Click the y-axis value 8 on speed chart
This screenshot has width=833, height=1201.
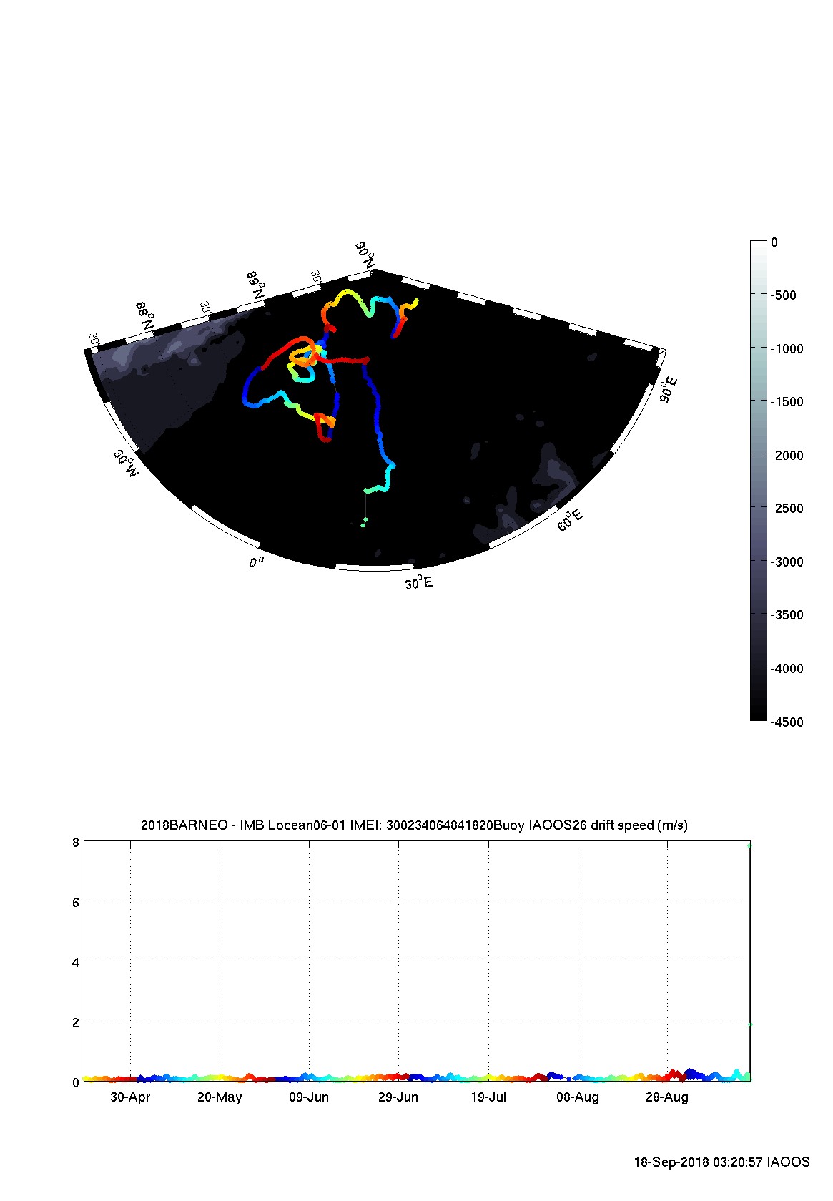pos(76,843)
